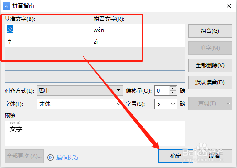Screen dimensions: 237x168
Task: Open the 对齐方式 居中 dropdown
Action: point(80,90)
